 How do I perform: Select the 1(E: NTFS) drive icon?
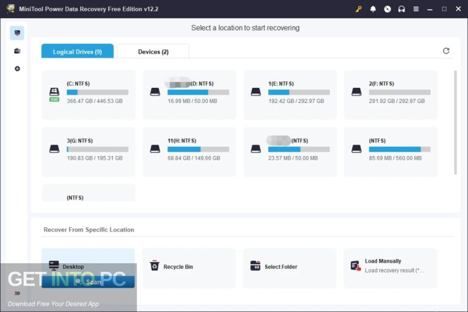tap(256, 91)
